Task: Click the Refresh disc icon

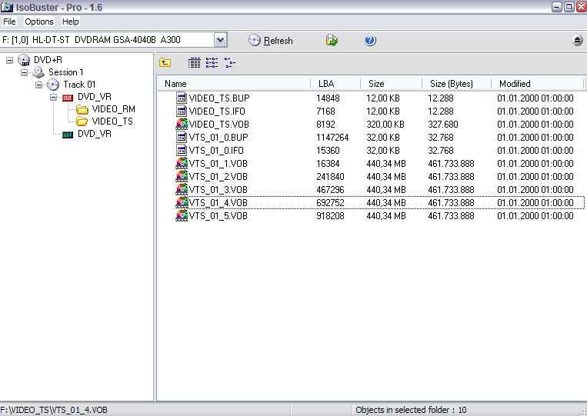Action: [x=254, y=41]
